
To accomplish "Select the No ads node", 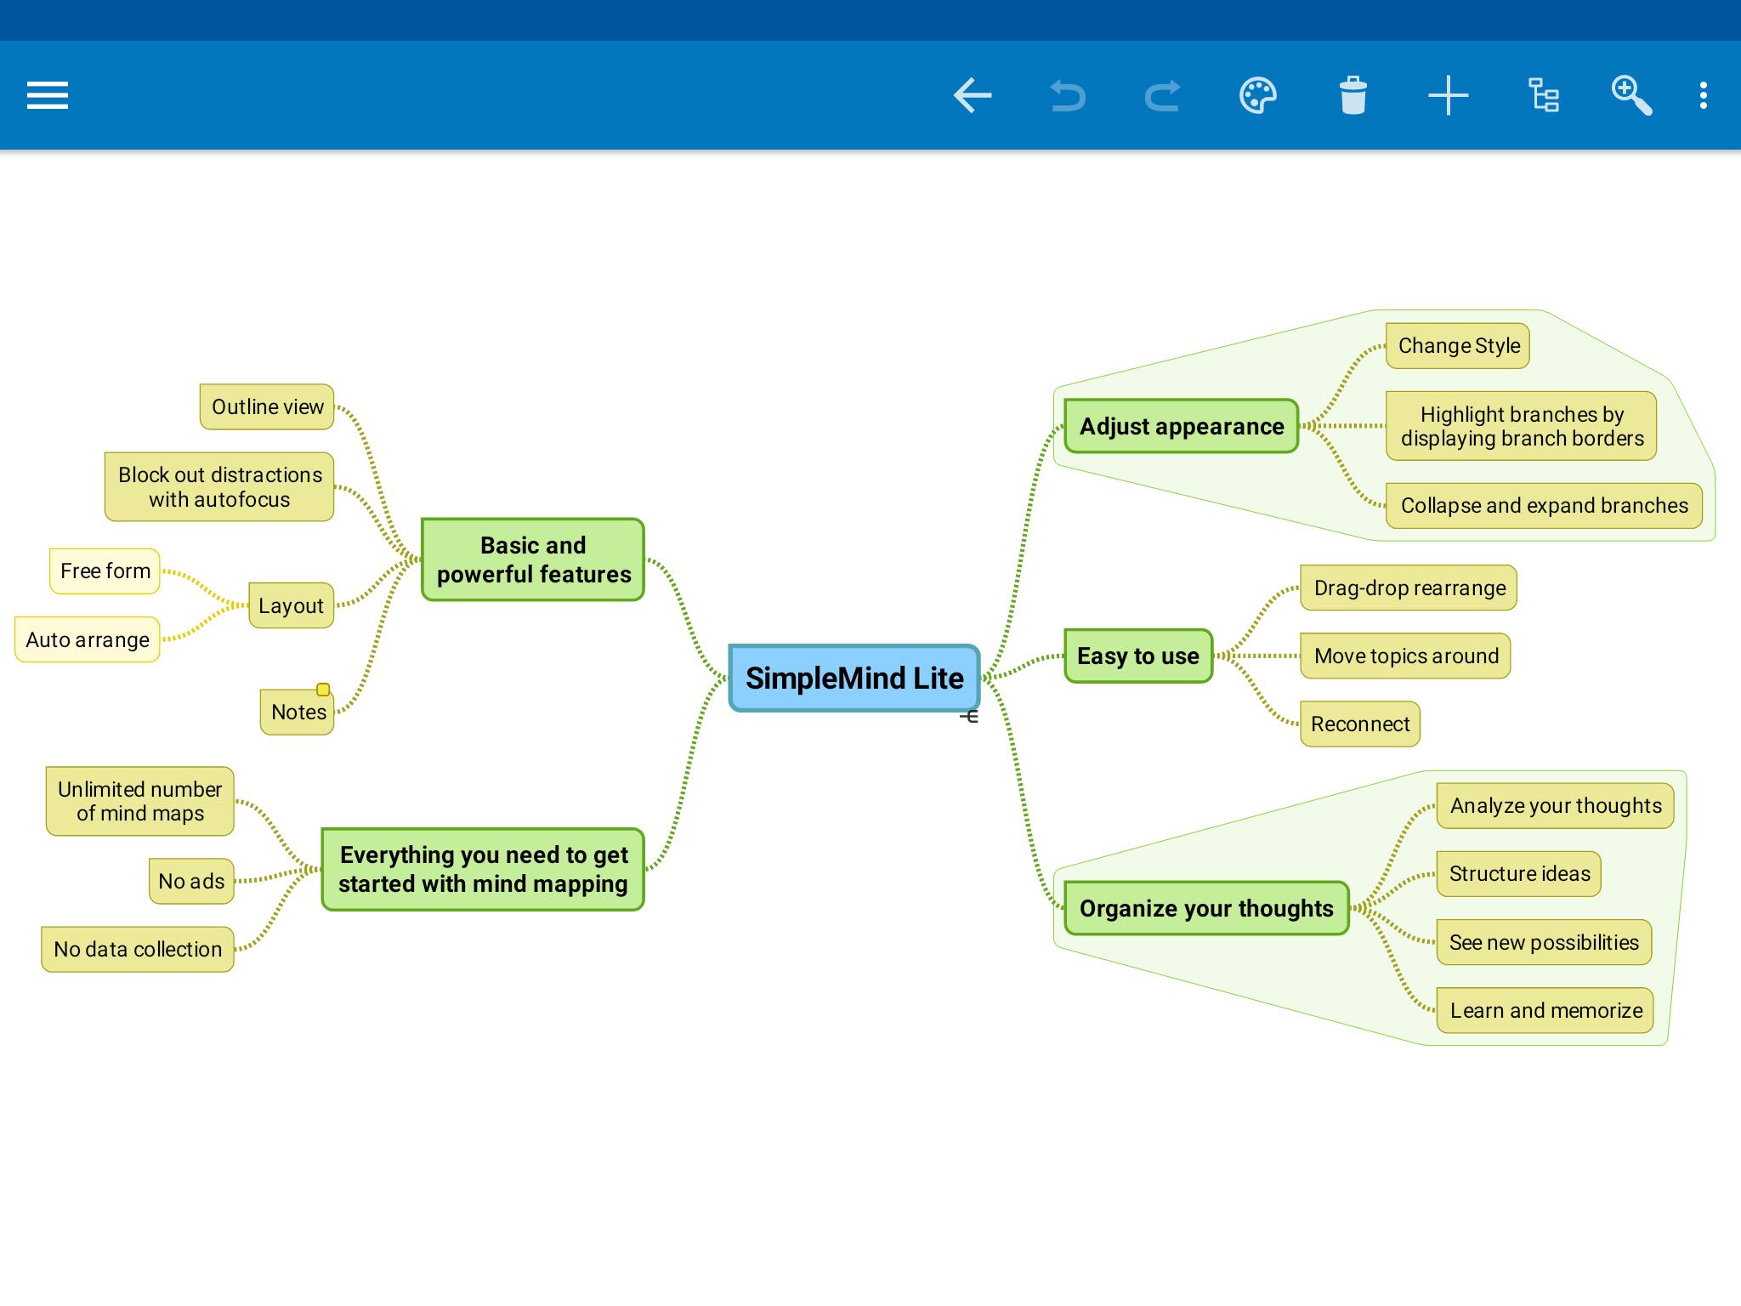I will [x=191, y=881].
